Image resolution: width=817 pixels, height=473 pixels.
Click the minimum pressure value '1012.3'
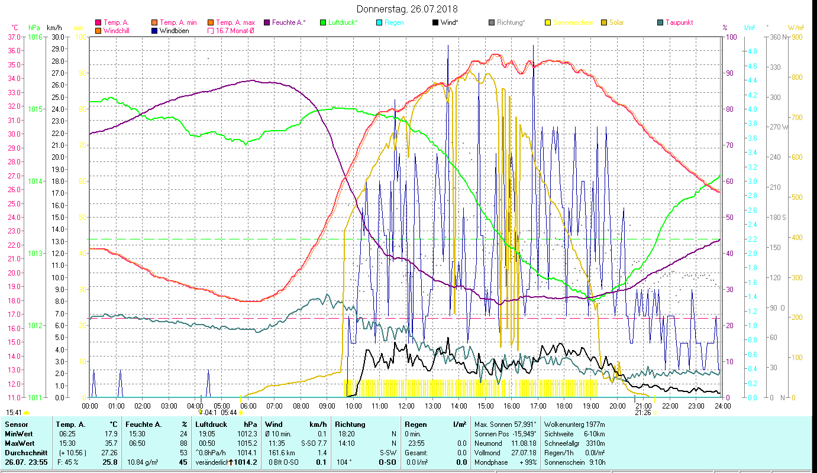[x=246, y=434]
